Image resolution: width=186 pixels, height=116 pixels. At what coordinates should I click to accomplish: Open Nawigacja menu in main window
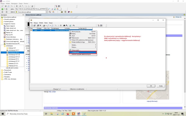point(14,3)
